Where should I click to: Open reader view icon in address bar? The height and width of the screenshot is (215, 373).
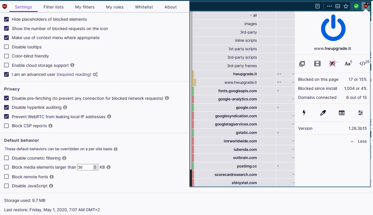pyautogui.click(x=318, y=6)
